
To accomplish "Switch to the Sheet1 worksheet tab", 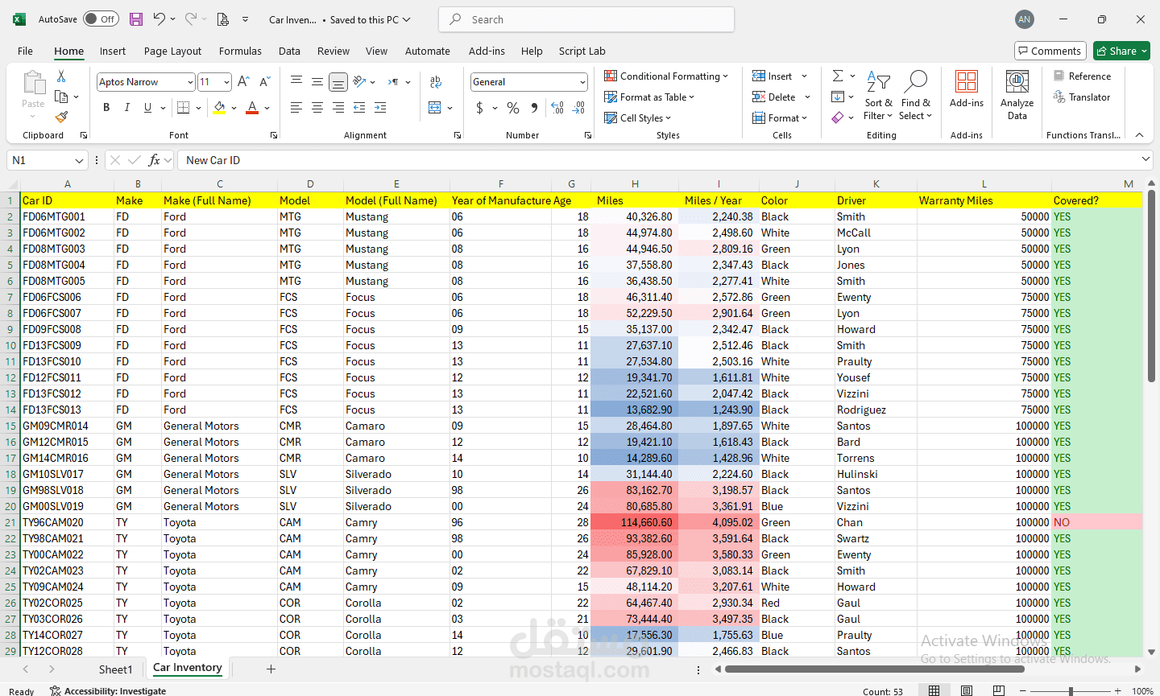I will (115, 669).
